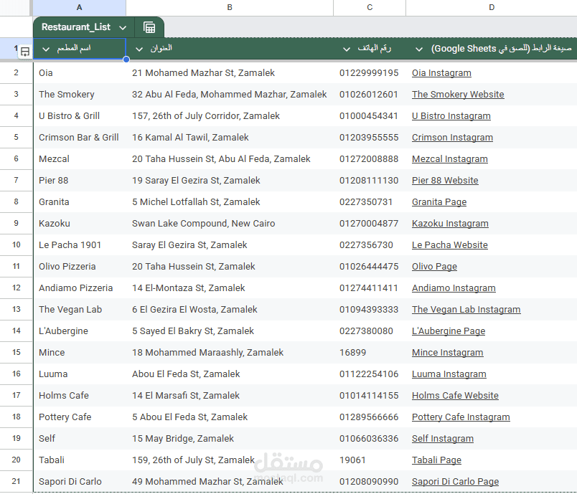Select row 15 header
The height and width of the screenshot is (494, 577).
point(17,353)
